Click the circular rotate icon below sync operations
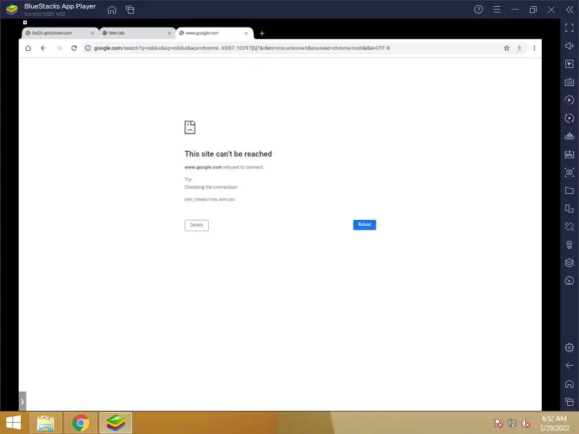This screenshot has height=434, width=579. pos(569,118)
